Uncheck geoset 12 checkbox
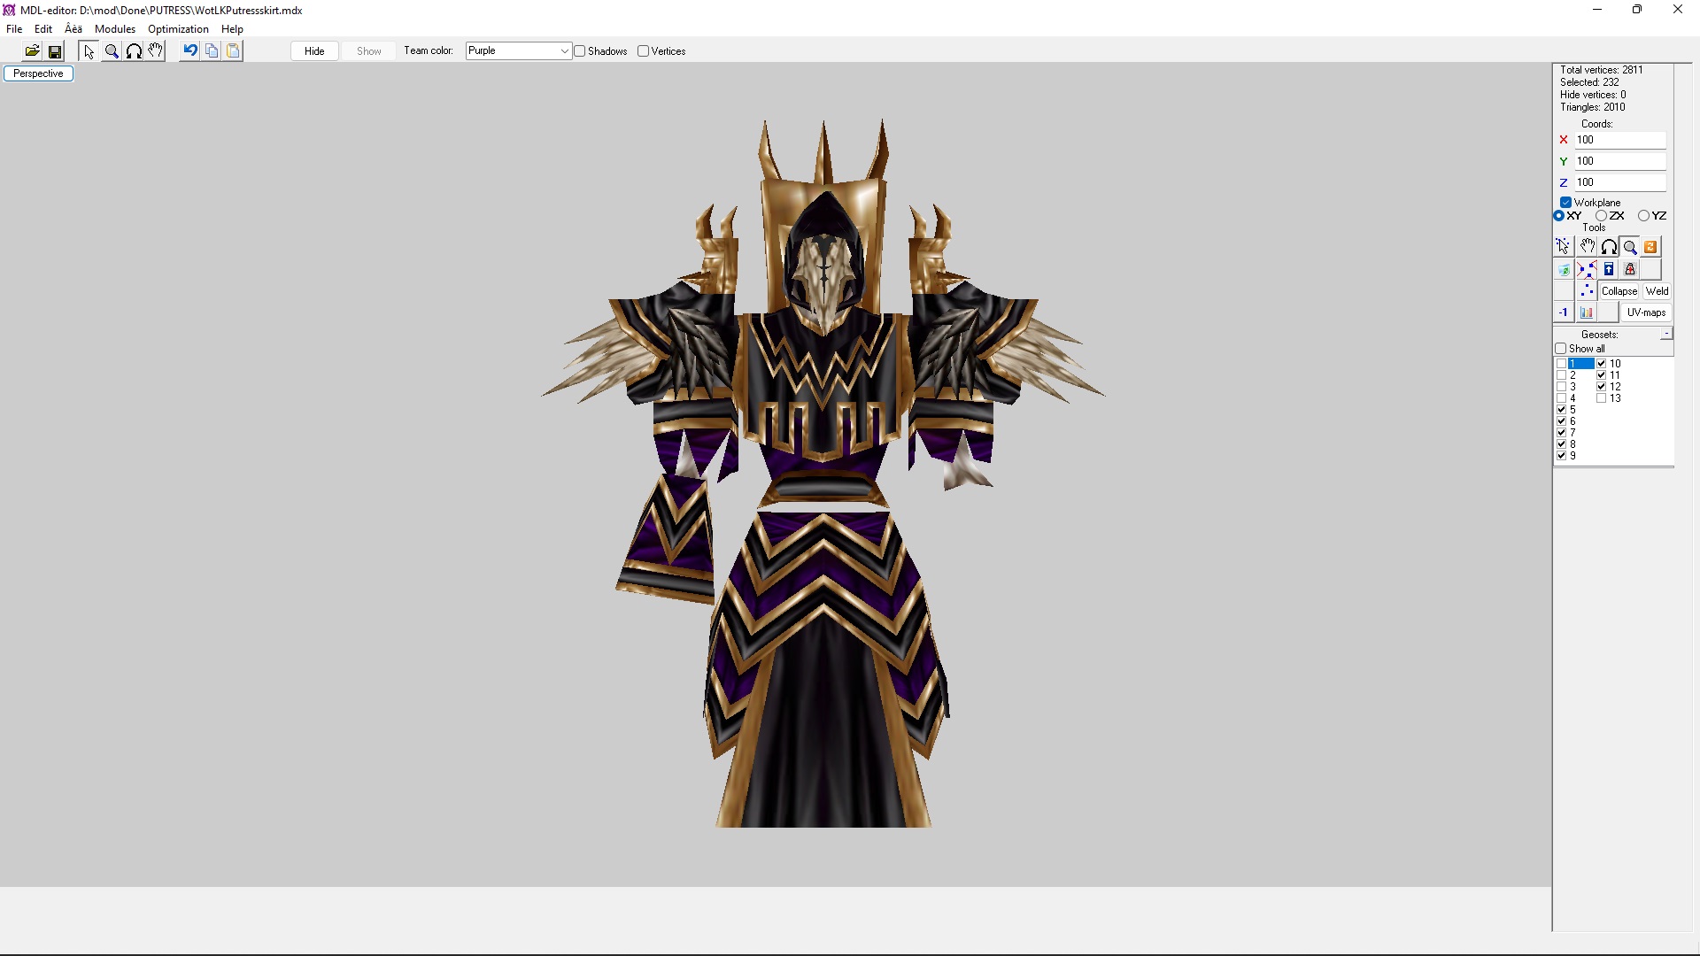The width and height of the screenshot is (1700, 956). pyautogui.click(x=1601, y=387)
